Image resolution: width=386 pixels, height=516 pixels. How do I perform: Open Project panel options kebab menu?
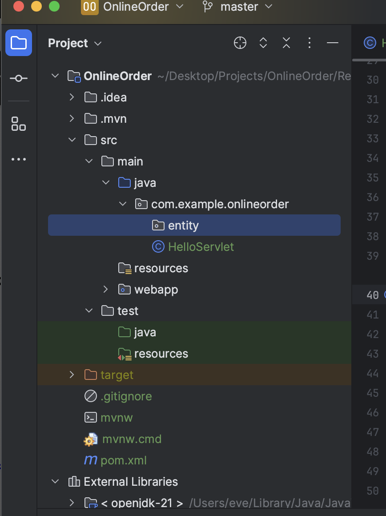309,43
